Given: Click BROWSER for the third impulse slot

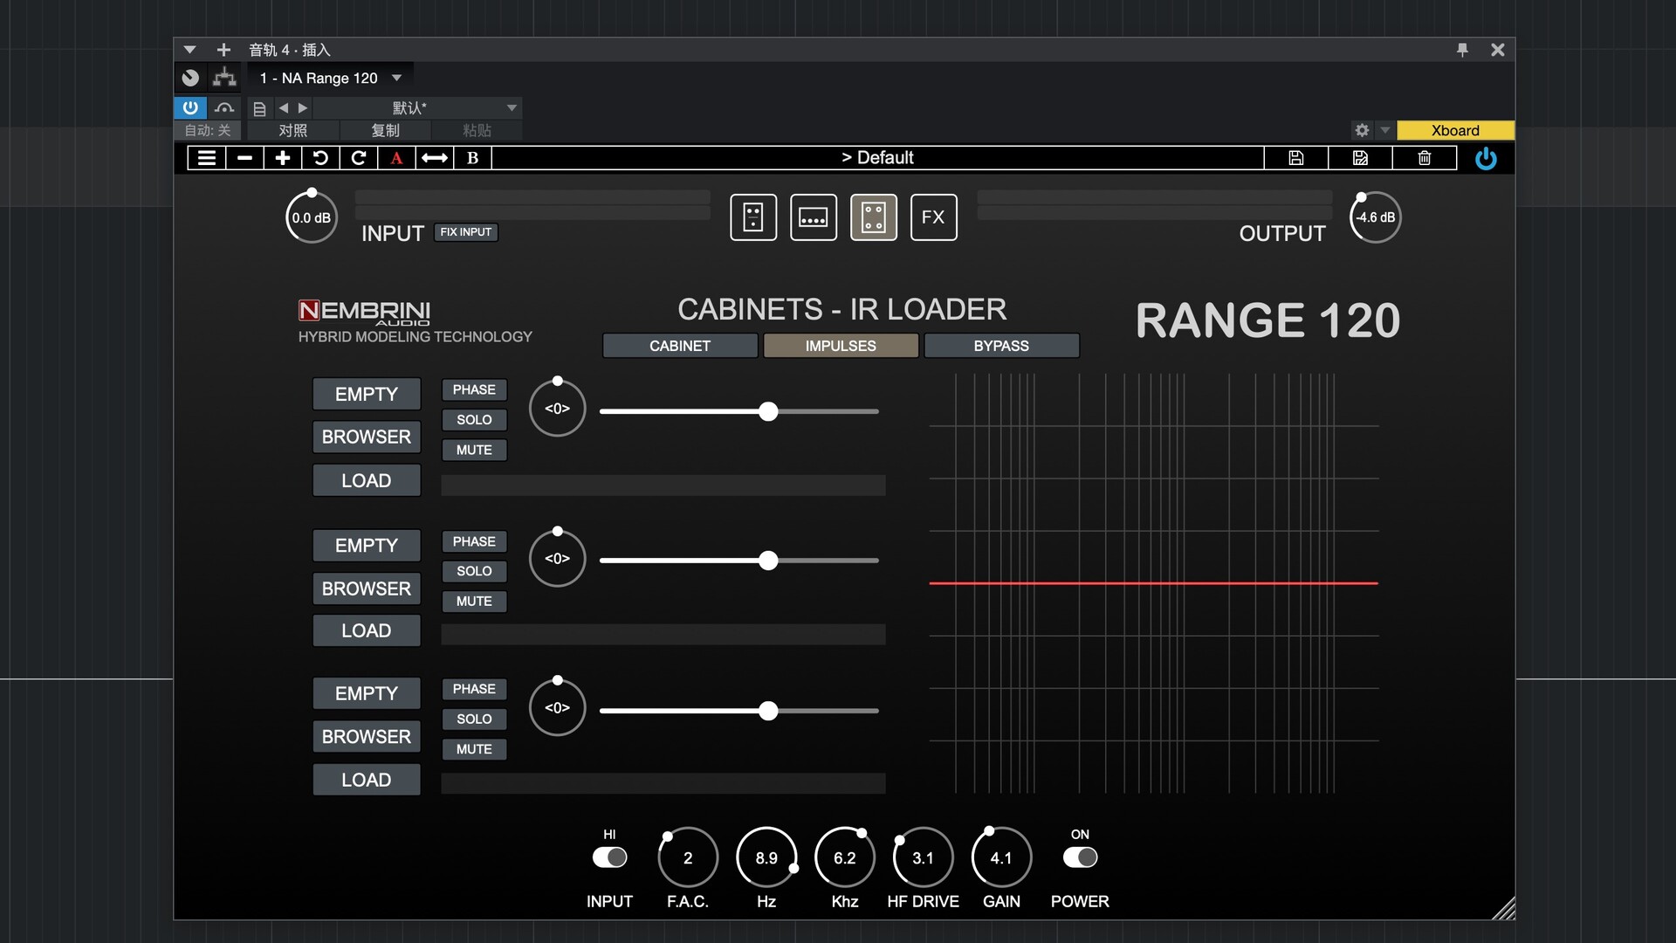Looking at the screenshot, I should point(367,737).
